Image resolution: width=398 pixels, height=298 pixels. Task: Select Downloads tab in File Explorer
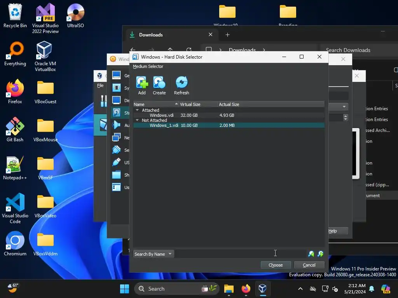pyautogui.click(x=171, y=35)
